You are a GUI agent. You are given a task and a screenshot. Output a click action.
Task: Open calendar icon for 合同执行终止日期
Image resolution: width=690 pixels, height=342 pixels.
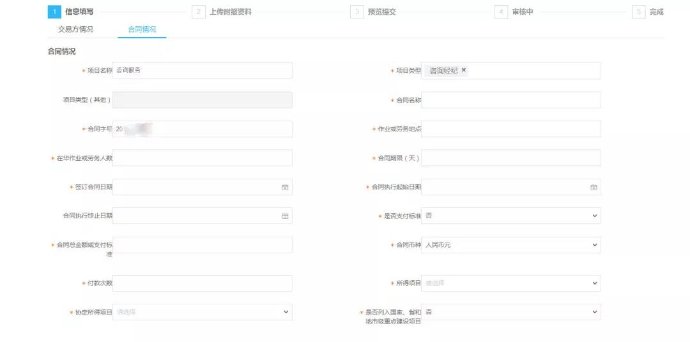coord(285,216)
